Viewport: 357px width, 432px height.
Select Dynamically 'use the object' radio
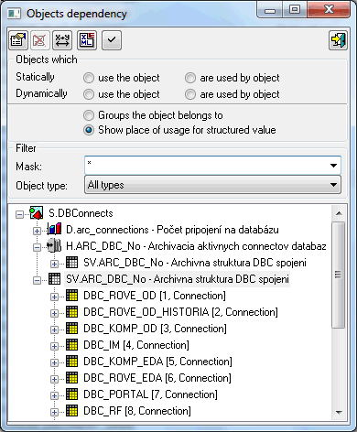click(89, 94)
